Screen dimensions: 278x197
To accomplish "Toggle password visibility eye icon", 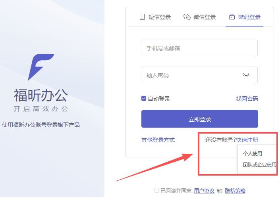I will [246, 75].
